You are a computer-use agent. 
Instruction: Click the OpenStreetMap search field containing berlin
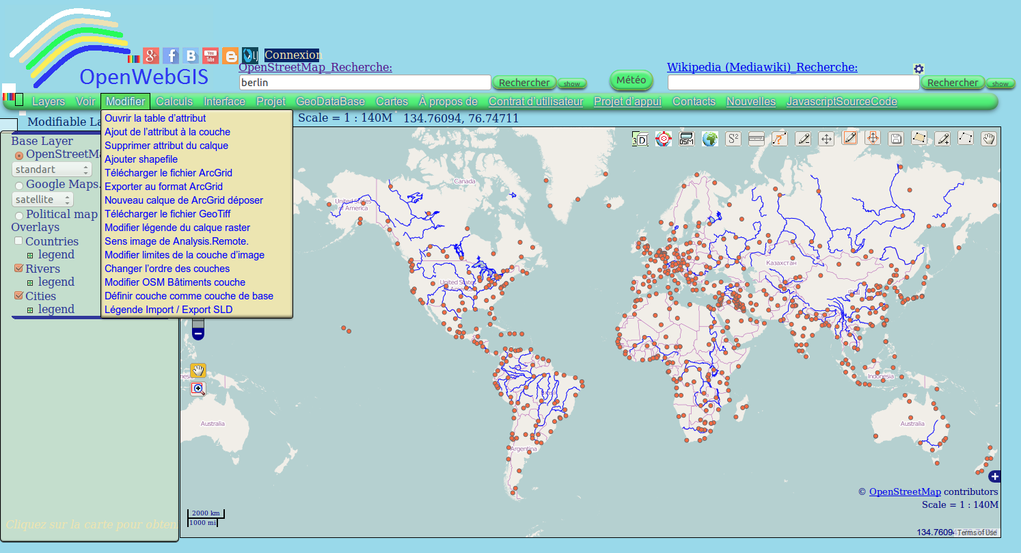pyautogui.click(x=365, y=83)
